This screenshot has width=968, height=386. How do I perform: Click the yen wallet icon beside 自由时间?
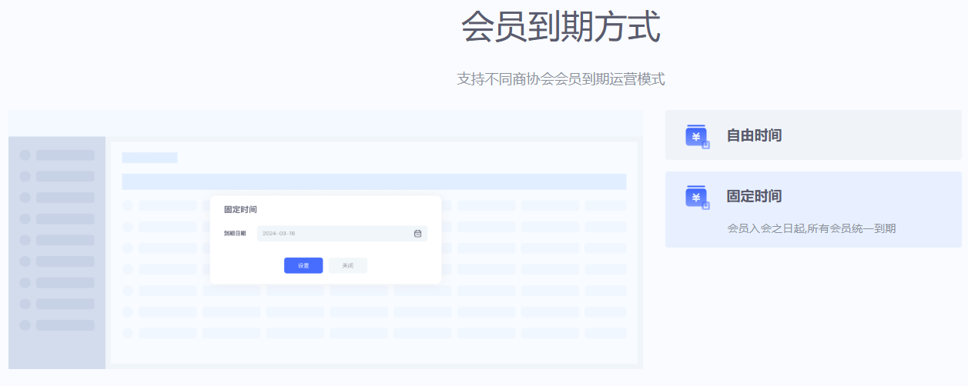pyautogui.click(x=696, y=136)
